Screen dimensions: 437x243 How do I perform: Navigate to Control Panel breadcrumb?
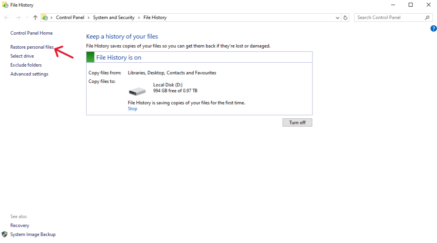(70, 17)
